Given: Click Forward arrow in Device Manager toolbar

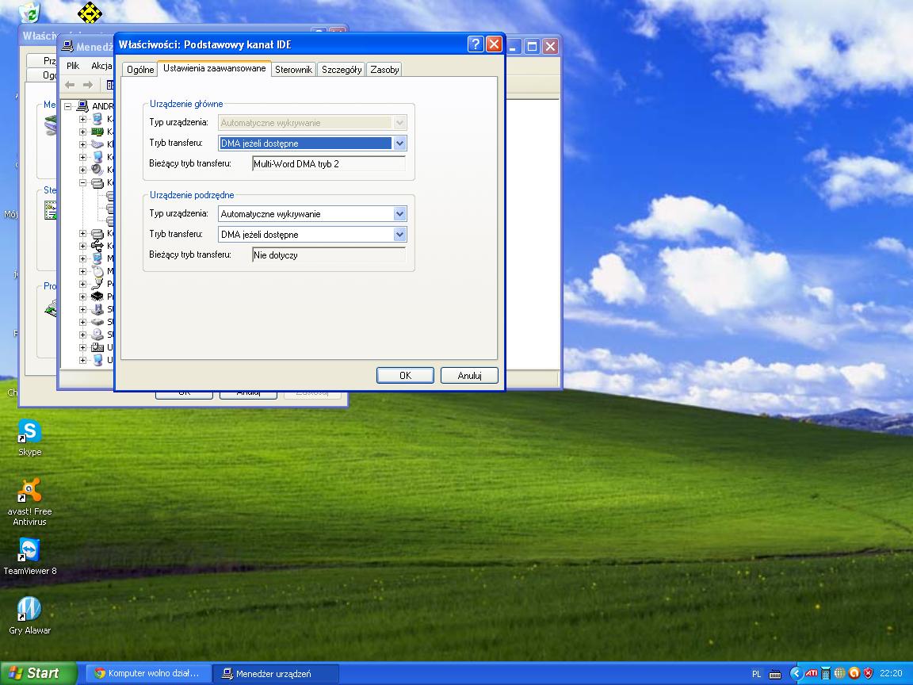Looking at the screenshot, I should 87,85.
